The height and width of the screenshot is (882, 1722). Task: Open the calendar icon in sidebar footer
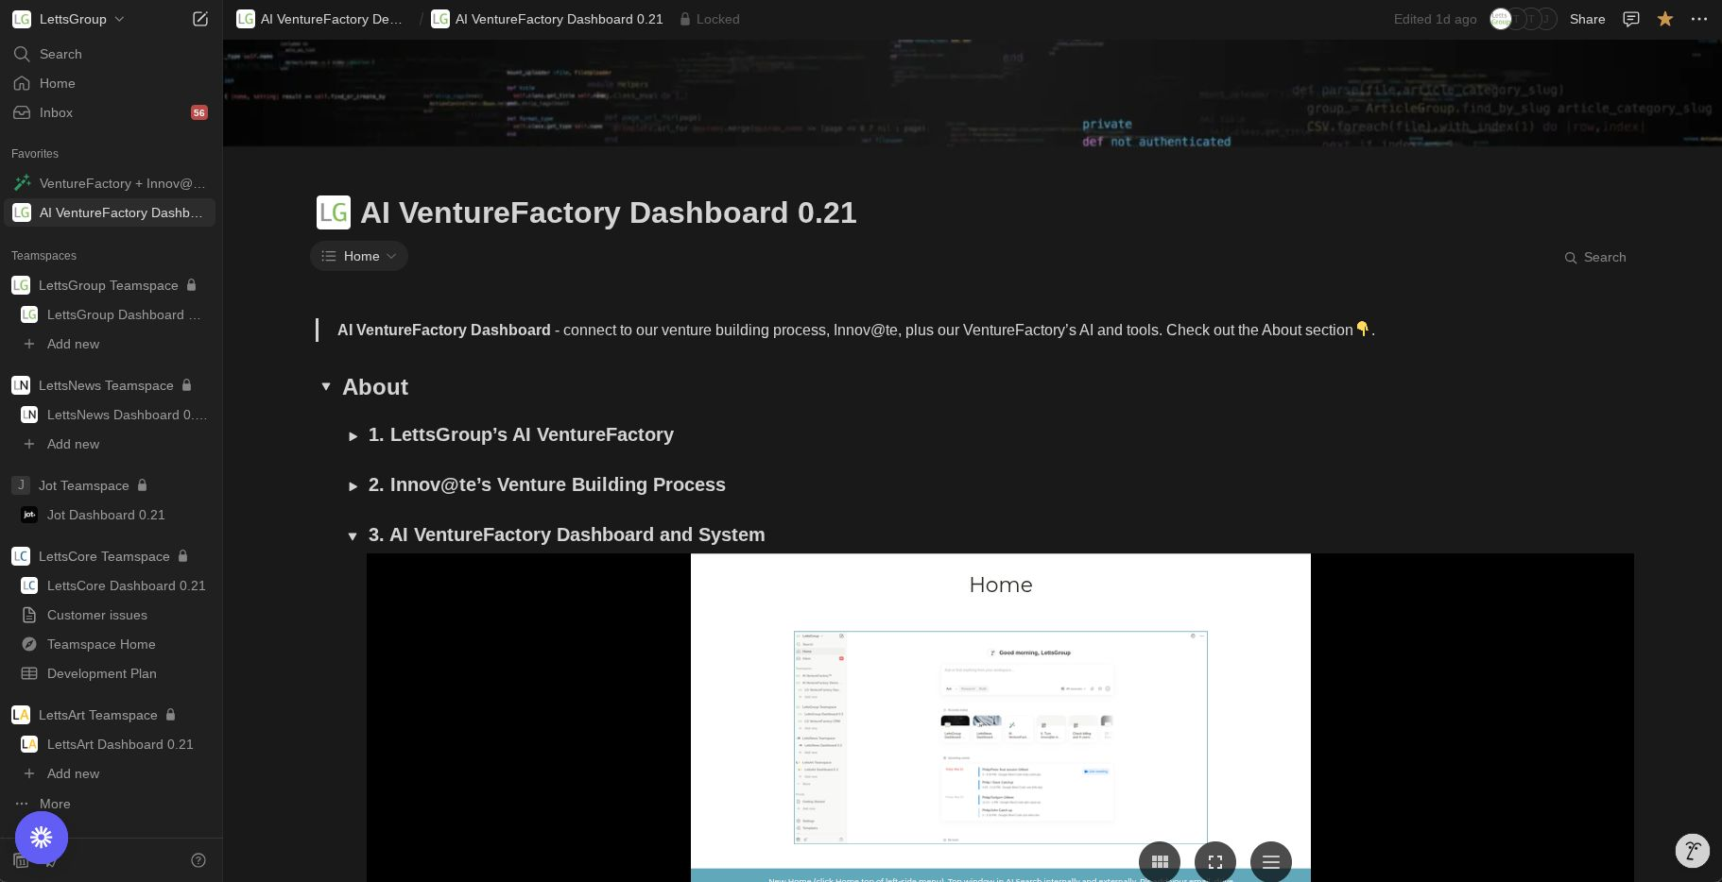coord(20,860)
